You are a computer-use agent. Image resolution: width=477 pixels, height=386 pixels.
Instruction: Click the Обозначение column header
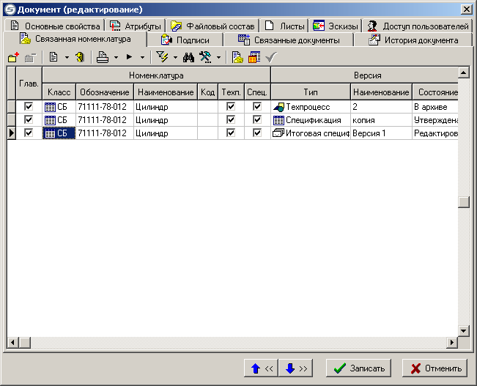[x=104, y=92]
